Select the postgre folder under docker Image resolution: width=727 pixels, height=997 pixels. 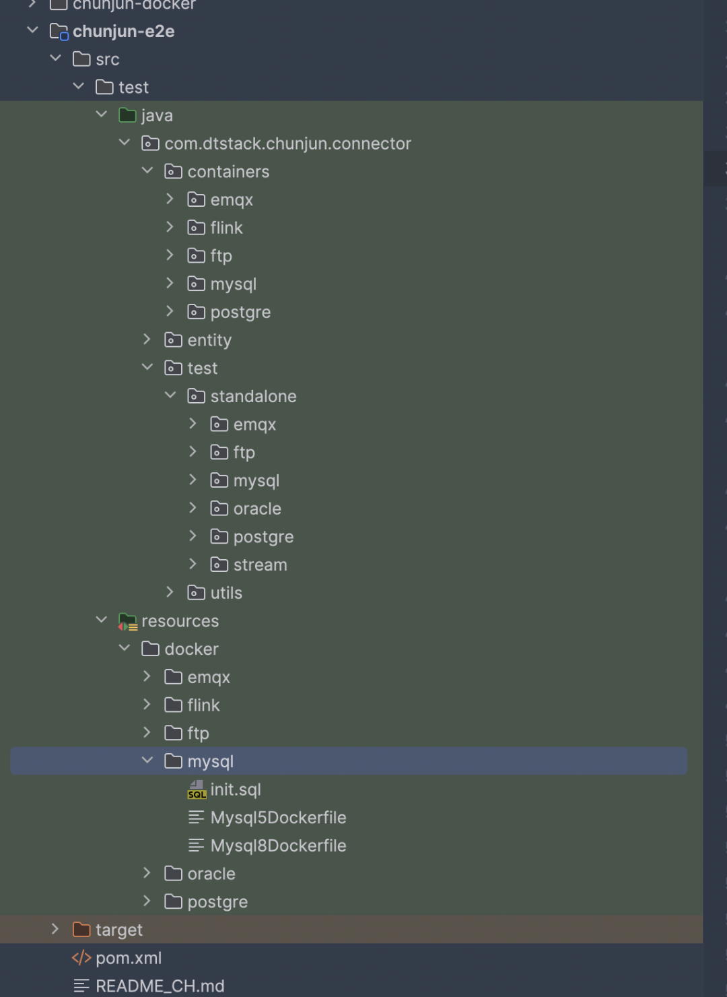point(217,901)
